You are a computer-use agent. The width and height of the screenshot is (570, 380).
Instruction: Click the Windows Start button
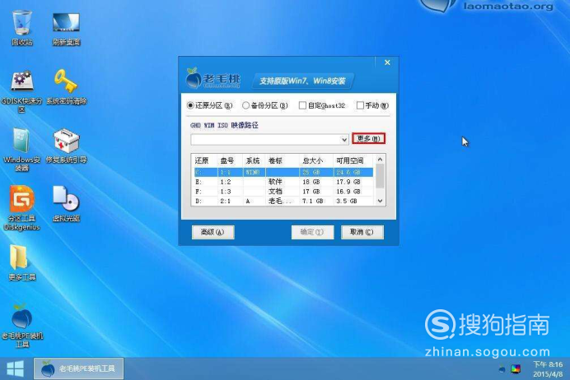click(16, 368)
